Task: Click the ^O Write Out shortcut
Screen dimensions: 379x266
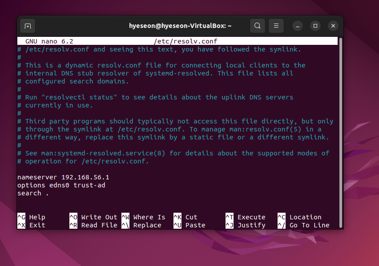Action: [x=93, y=217]
